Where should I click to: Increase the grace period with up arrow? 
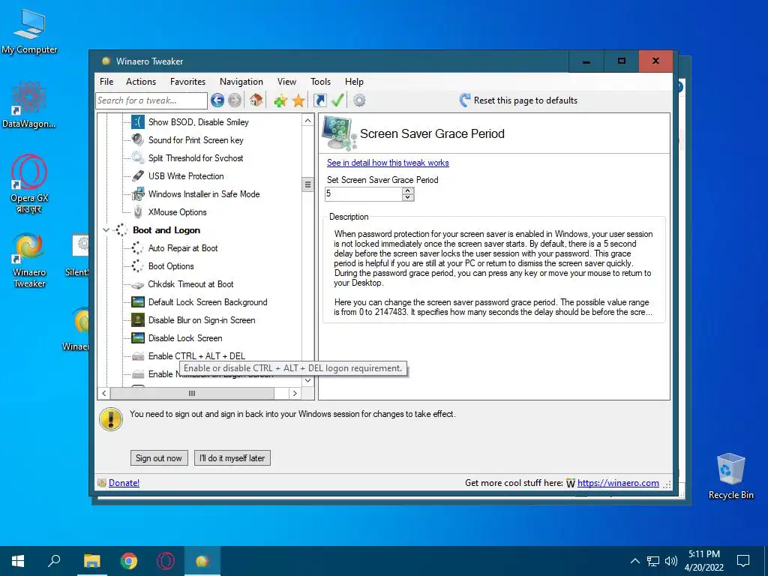pyautogui.click(x=407, y=190)
